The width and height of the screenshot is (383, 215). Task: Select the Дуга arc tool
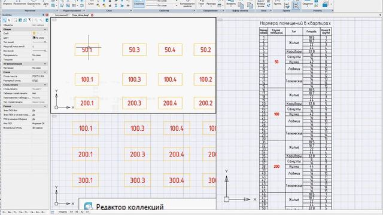45,3
